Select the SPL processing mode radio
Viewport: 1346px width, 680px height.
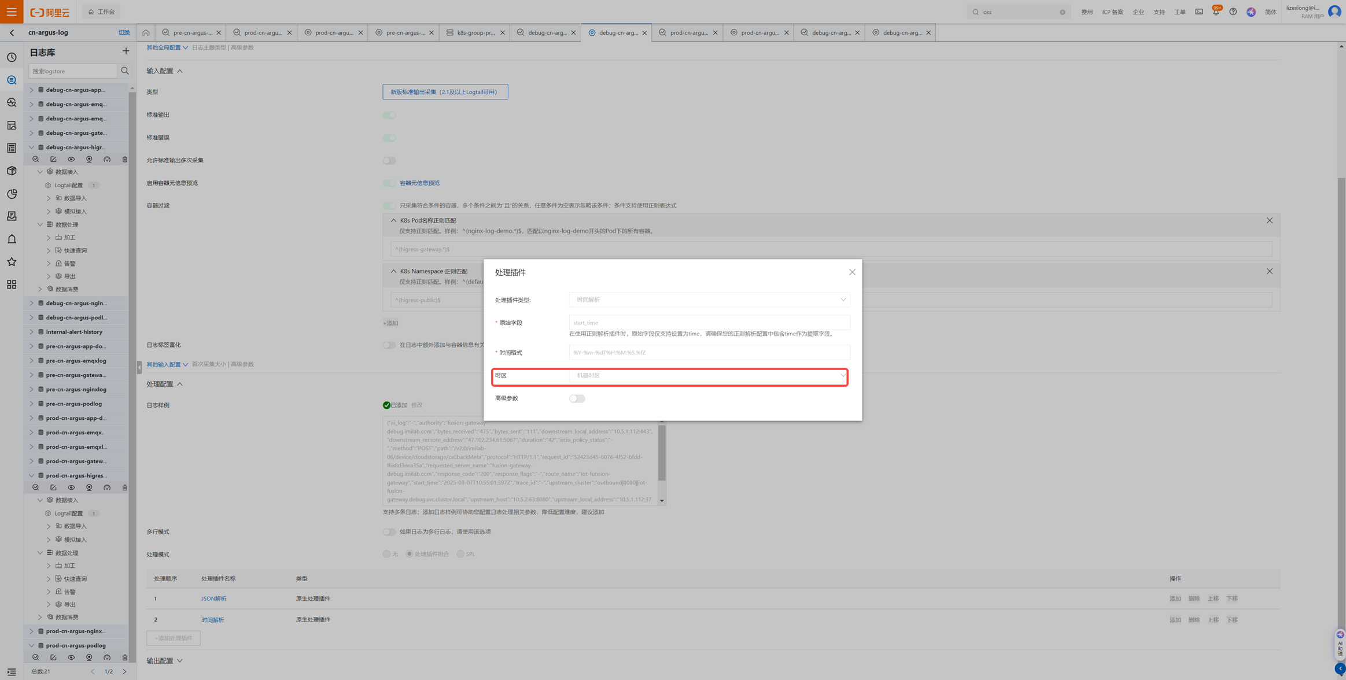[460, 554]
